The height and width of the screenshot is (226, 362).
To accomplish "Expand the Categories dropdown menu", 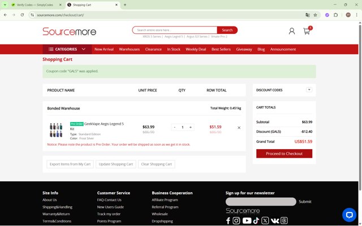I will [x=67, y=49].
